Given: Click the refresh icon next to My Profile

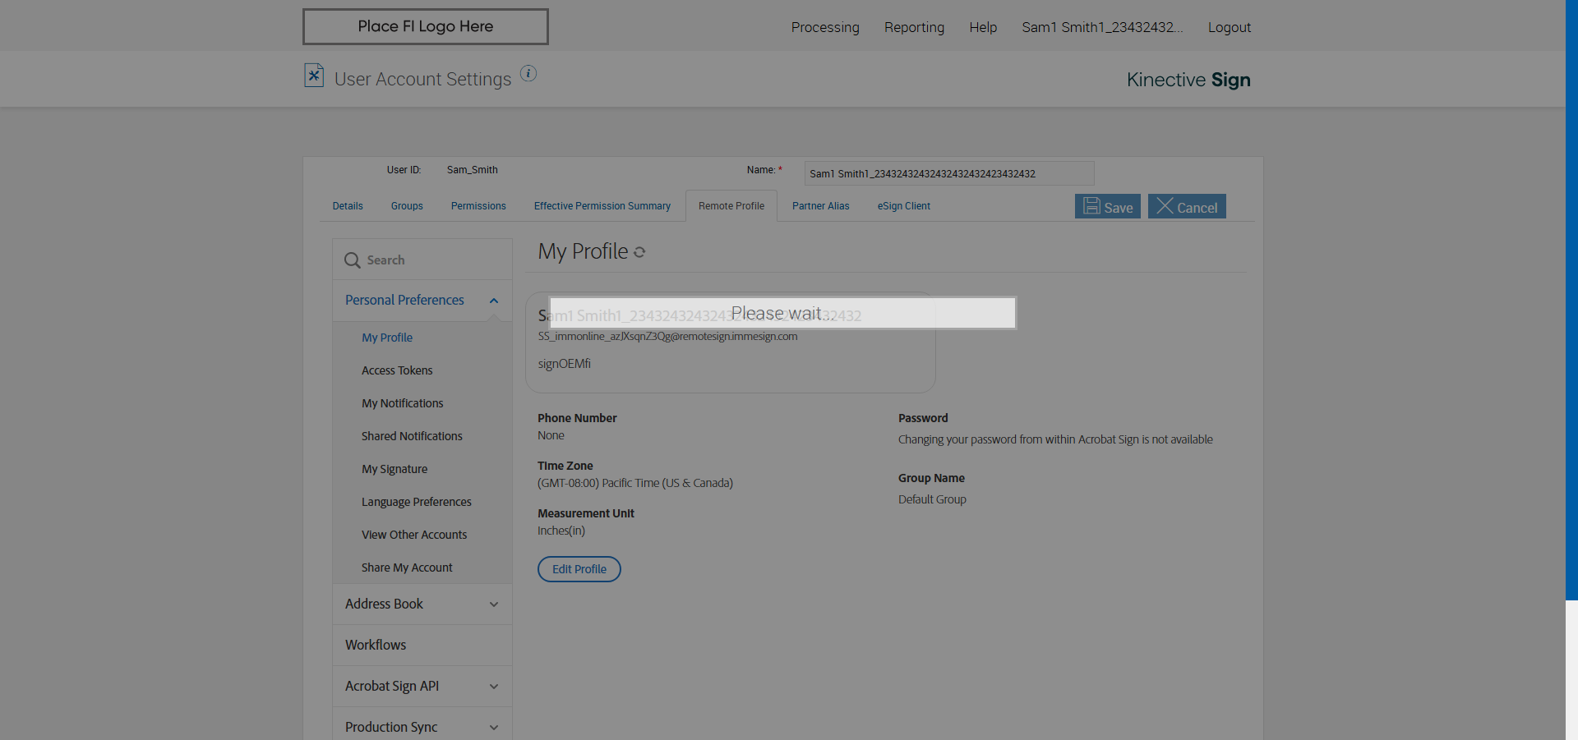Looking at the screenshot, I should coord(639,252).
